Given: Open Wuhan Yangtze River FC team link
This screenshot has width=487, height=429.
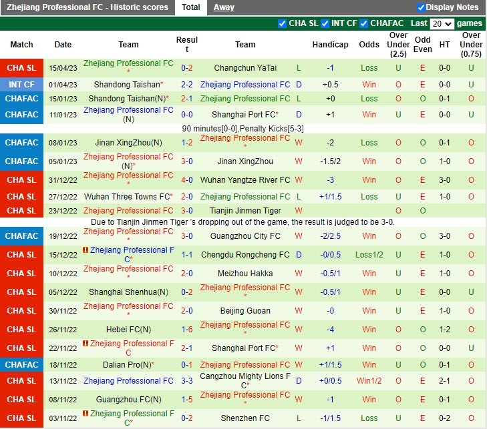Looking at the screenshot, I should (245, 180).
